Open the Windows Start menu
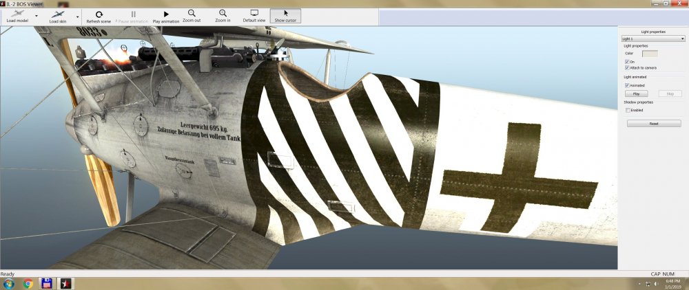This screenshot has height=290, width=689. pyautogui.click(x=8, y=283)
